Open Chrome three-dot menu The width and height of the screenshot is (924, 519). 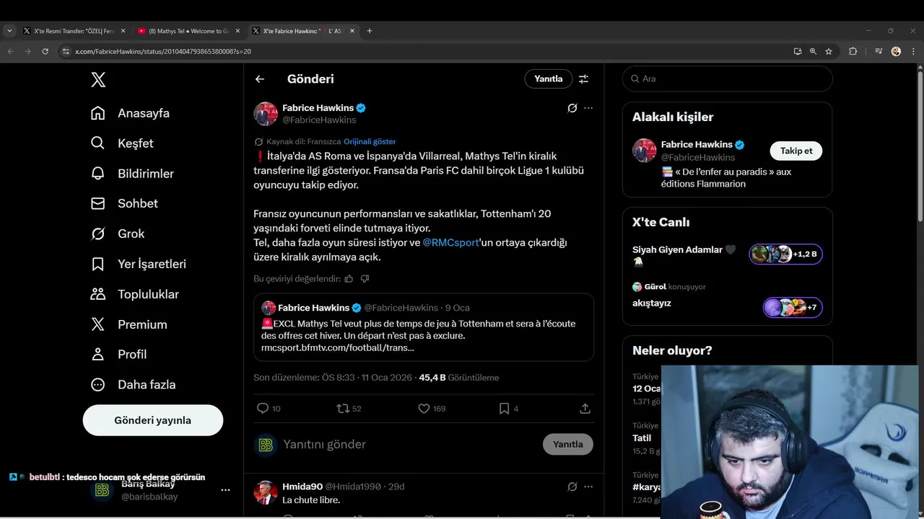(913, 51)
